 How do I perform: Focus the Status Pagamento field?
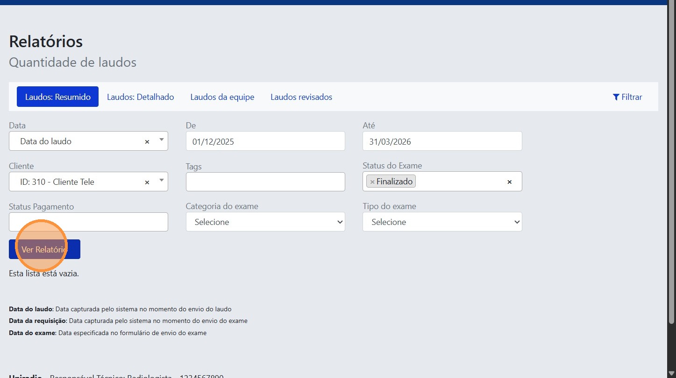(x=88, y=222)
